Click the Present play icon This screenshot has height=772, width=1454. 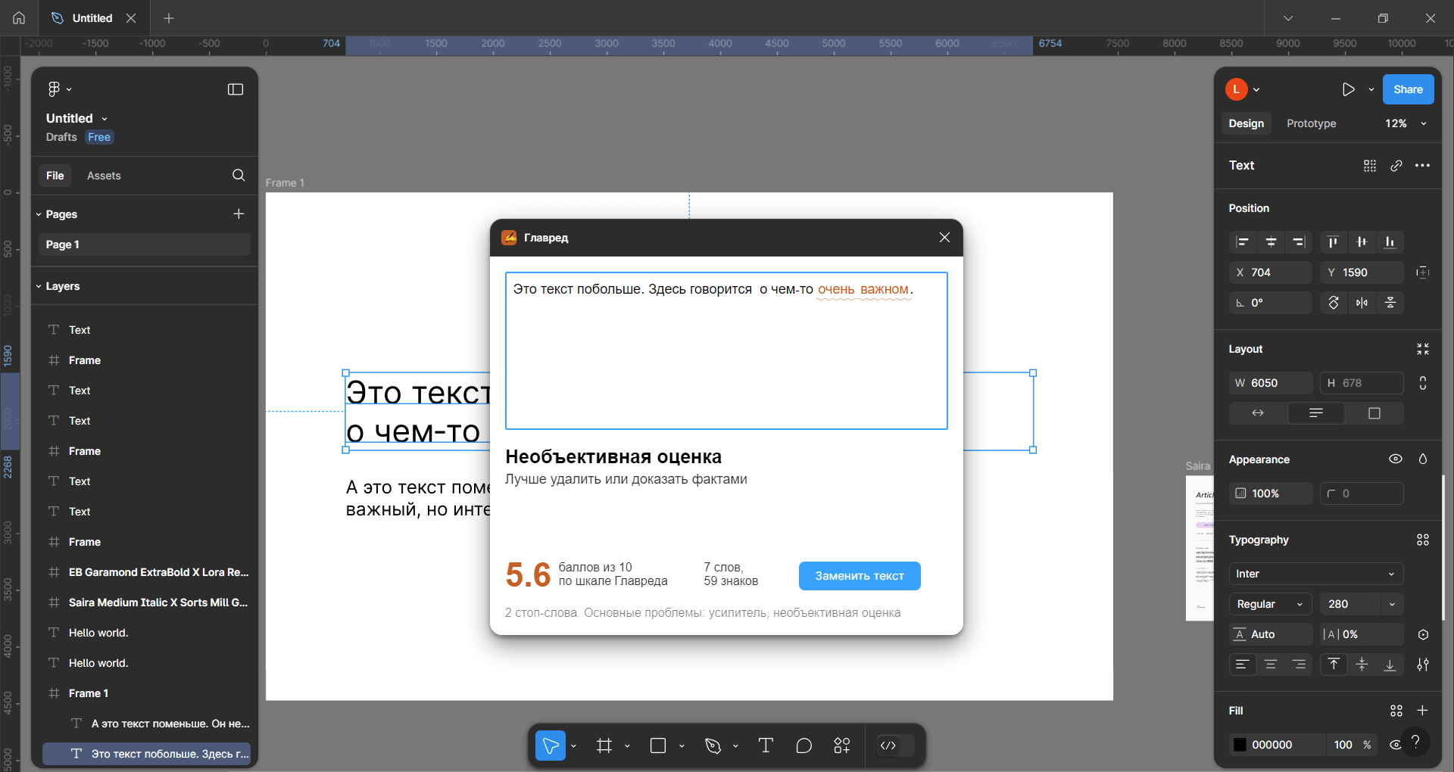coord(1348,89)
